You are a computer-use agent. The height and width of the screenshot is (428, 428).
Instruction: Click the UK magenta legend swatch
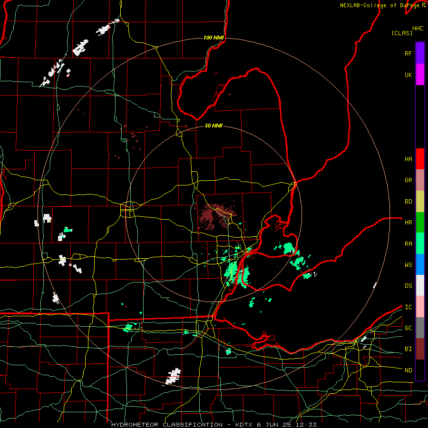point(420,75)
